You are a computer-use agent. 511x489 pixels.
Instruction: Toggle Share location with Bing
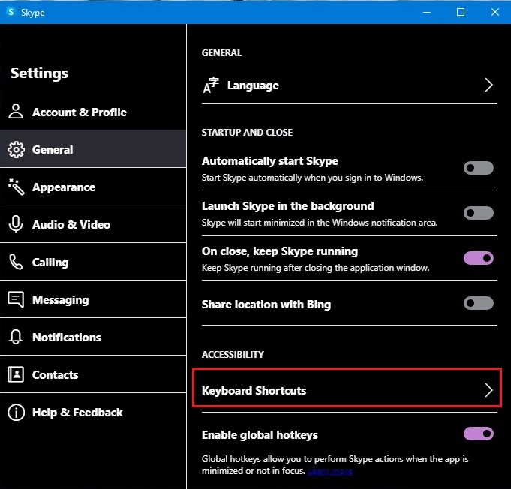(x=479, y=303)
